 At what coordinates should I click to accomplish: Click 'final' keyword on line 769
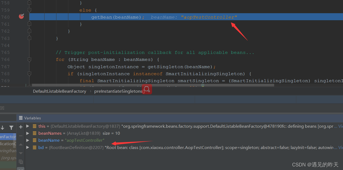pyautogui.click(x=87, y=81)
